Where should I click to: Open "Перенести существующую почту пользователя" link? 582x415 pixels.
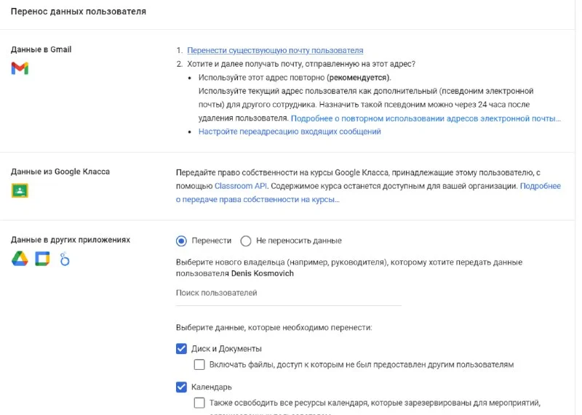275,50
